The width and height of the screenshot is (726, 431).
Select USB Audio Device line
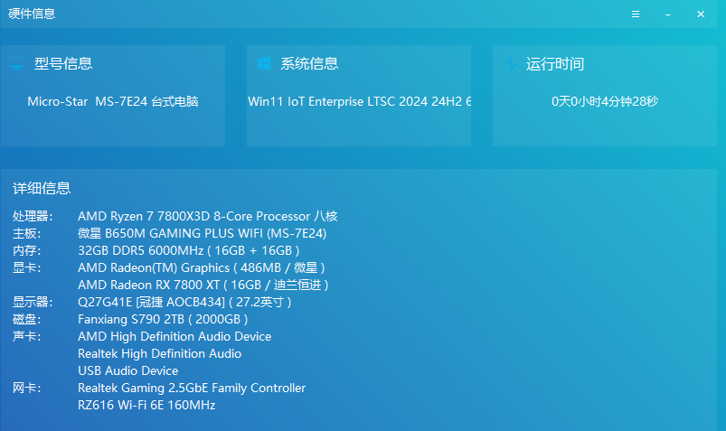(127, 370)
